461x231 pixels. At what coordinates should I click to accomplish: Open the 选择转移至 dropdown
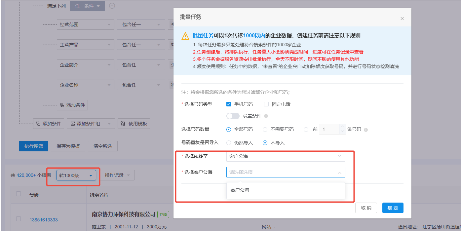coord(286,156)
